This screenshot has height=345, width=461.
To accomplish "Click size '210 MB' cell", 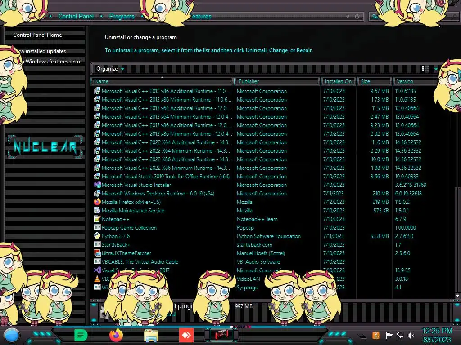I will coord(380,193).
